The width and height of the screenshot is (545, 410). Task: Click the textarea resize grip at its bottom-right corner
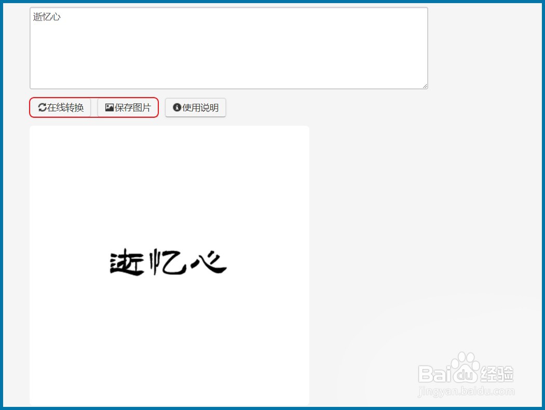click(x=425, y=86)
